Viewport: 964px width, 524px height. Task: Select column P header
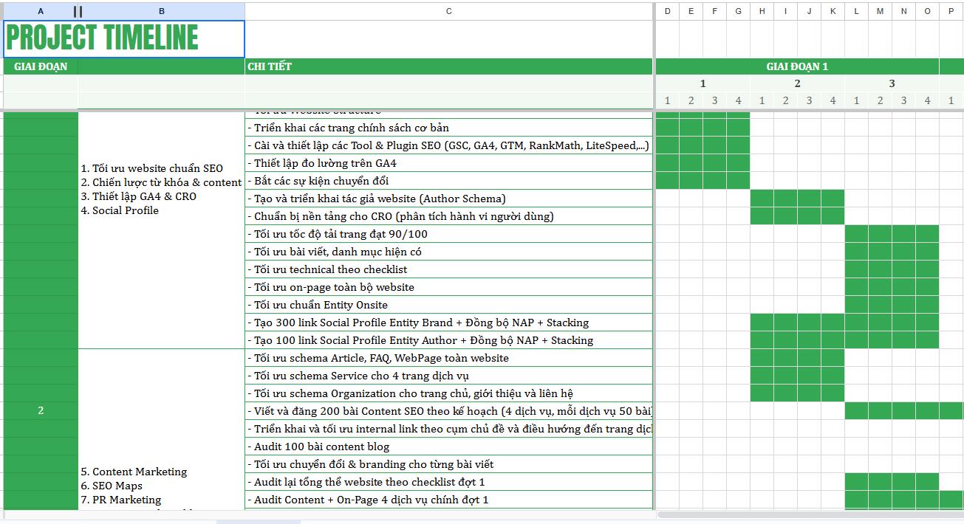(x=951, y=11)
